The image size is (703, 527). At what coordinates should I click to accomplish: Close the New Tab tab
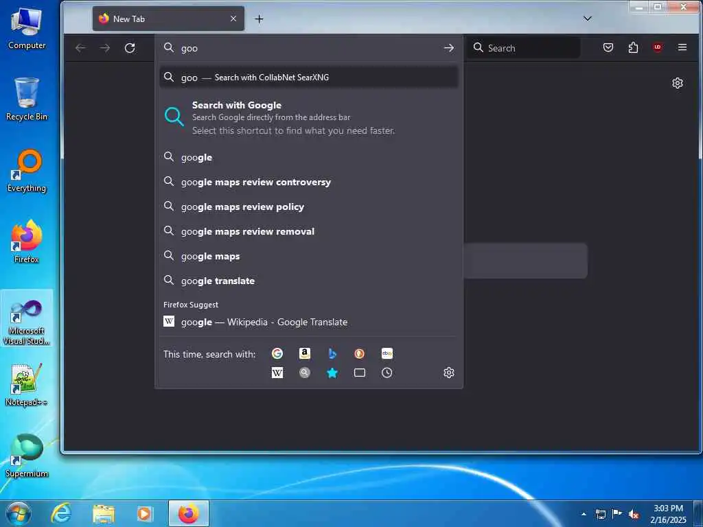tap(233, 19)
